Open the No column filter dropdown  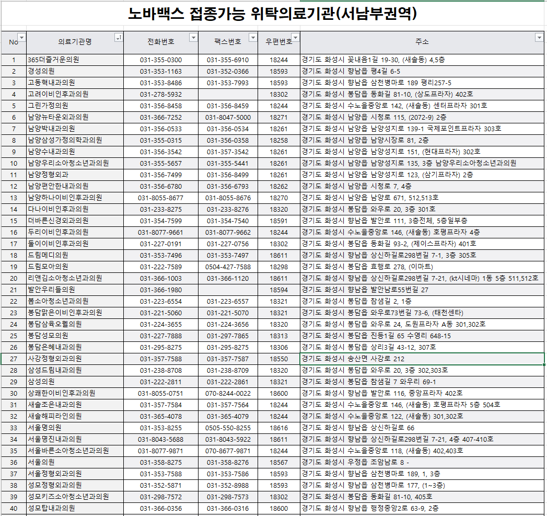point(21,37)
